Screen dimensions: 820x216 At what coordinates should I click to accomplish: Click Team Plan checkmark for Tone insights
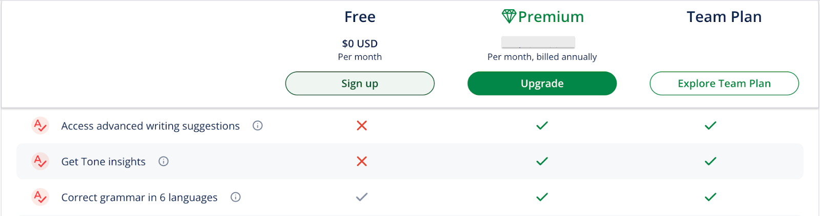[710, 161]
